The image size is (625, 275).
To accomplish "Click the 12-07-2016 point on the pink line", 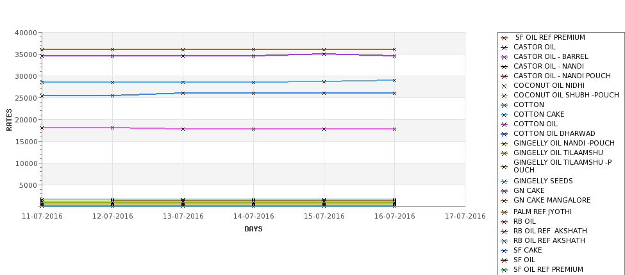I will pos(112,128).
